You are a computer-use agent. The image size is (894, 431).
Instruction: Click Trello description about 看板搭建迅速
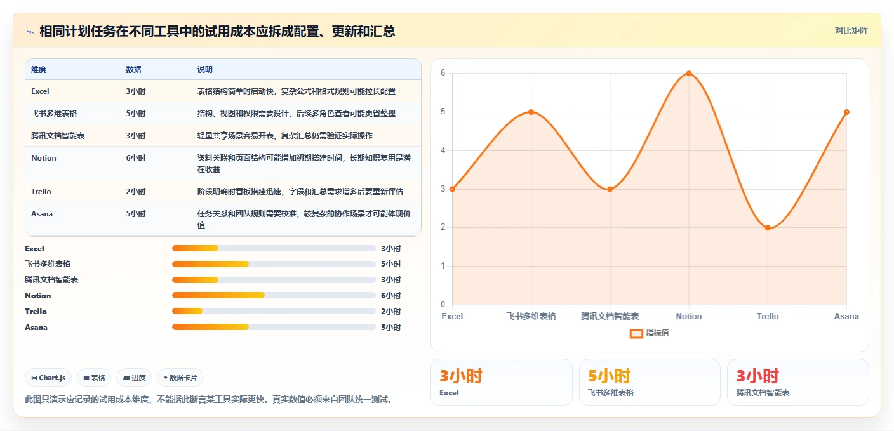pyautogui.click(x=300, y=192)
